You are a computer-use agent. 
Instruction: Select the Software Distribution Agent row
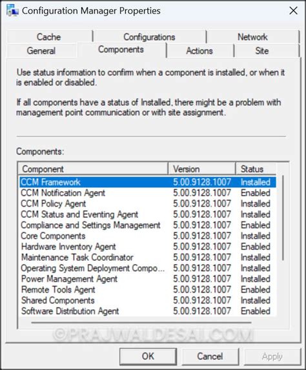coord(148,311)
